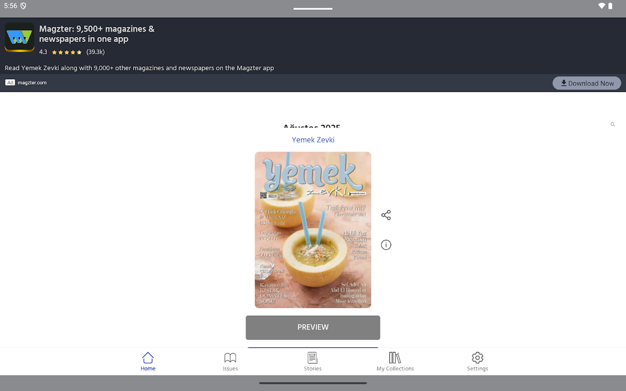Tap the Yemek Zevki cover thumbnail
Viewport: 626px width, 391px height.
point(313,230)
